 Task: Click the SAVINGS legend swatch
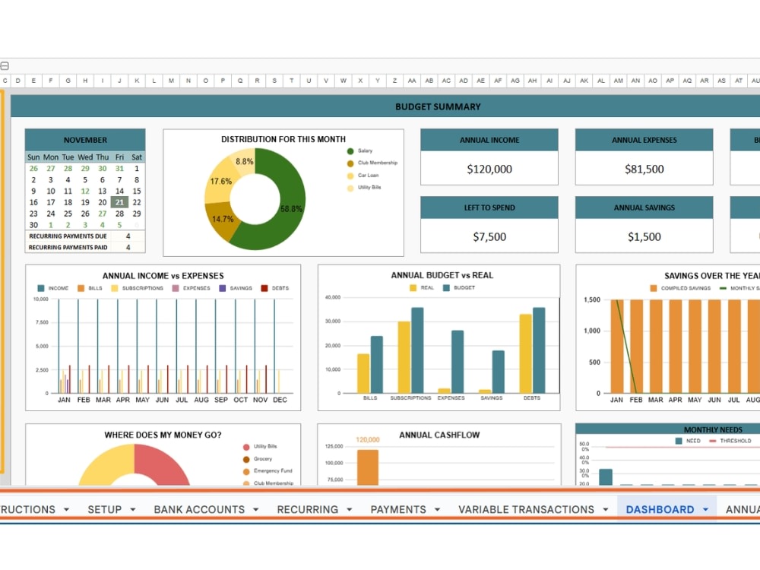tap(223, 288)
